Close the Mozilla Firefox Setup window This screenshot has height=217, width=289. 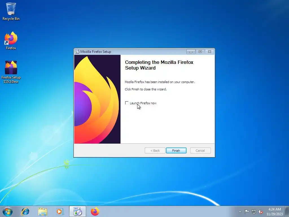(x=210, y=52)
